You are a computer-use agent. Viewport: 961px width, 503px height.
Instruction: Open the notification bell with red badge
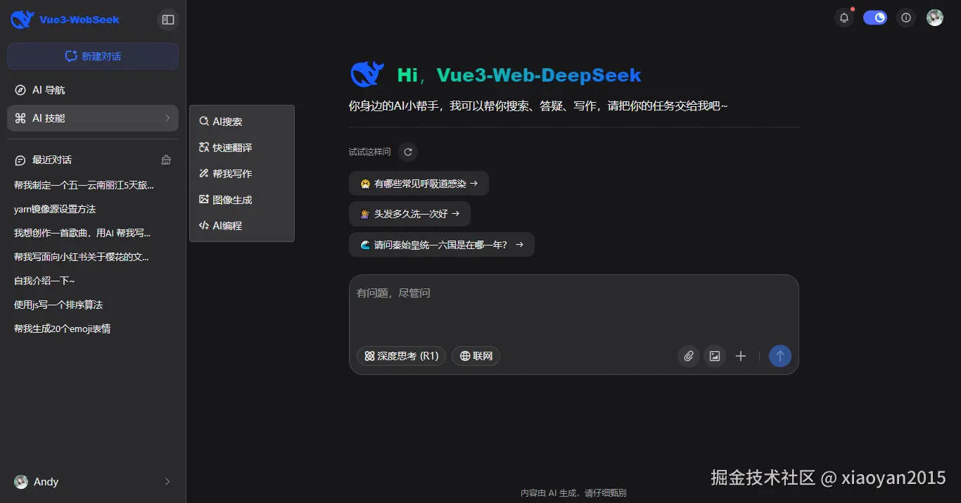844,18
